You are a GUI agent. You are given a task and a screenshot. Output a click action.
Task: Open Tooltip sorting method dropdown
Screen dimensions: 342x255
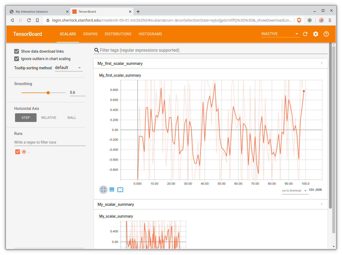[x=68, y=68]
